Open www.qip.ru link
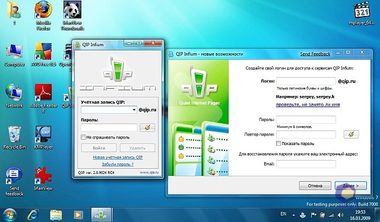Screen dimensions: 380x222 click(149, 172)
